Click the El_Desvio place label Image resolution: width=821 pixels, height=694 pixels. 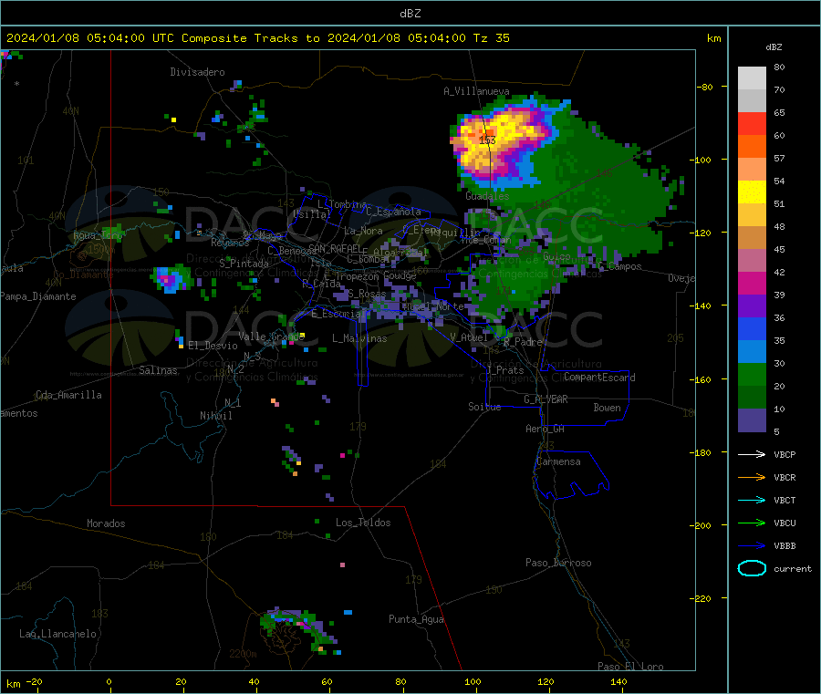pyautogui.click(x=213, y=346)
